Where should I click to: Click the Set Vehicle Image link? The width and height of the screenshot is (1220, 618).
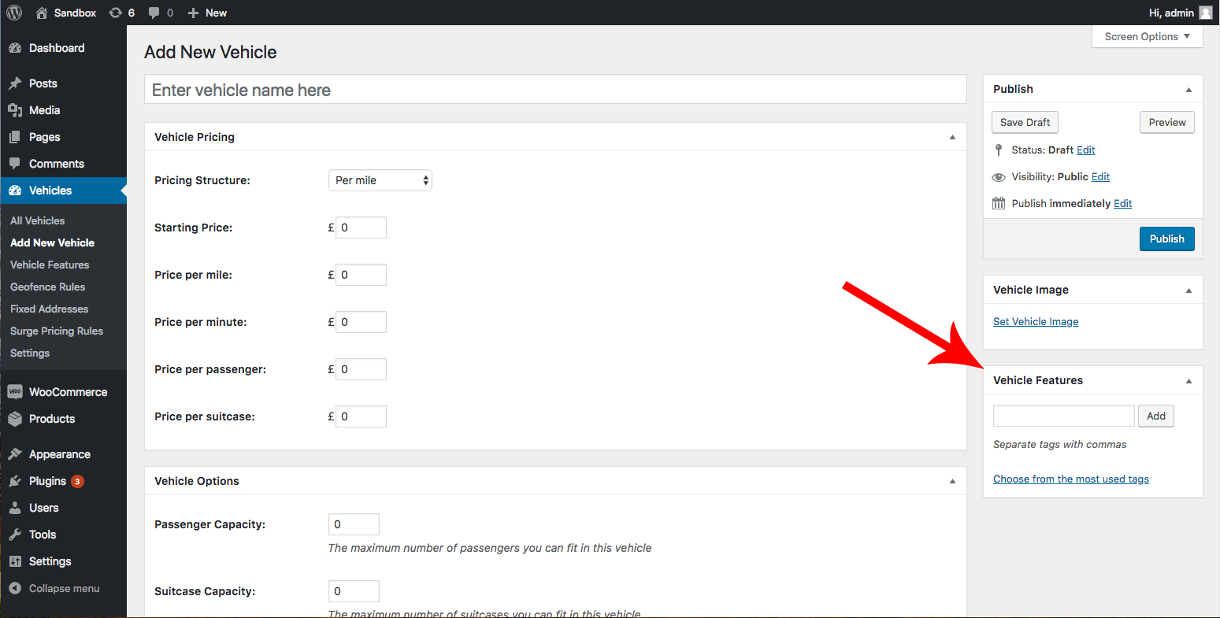pos(1035,321)
